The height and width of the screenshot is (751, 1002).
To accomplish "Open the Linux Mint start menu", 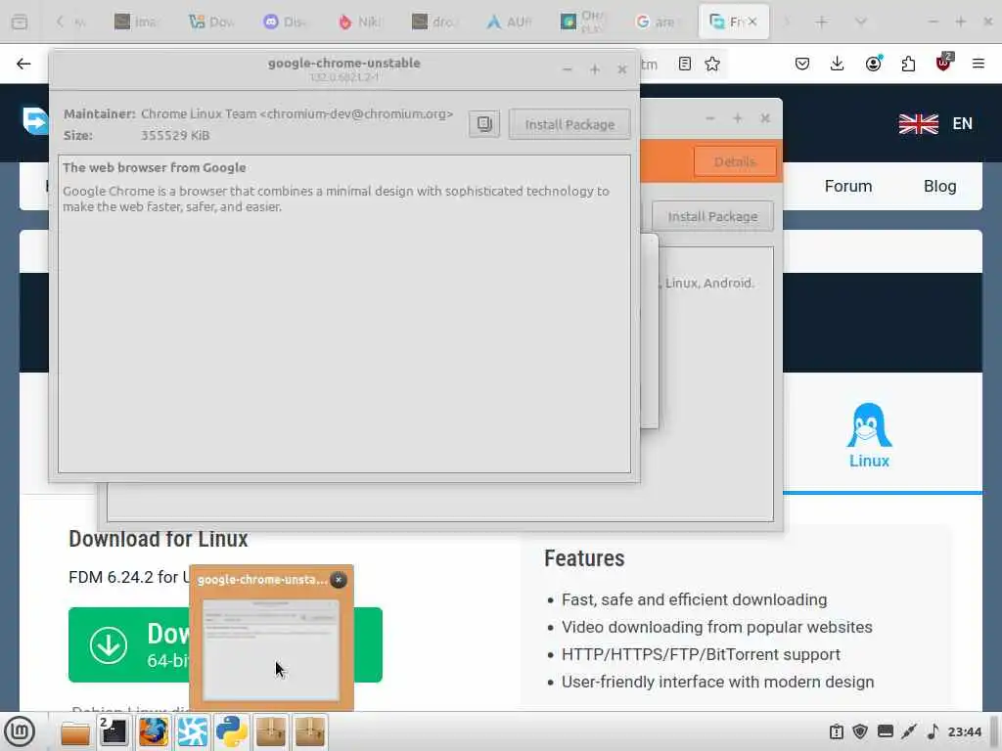I will click(20, 731).
